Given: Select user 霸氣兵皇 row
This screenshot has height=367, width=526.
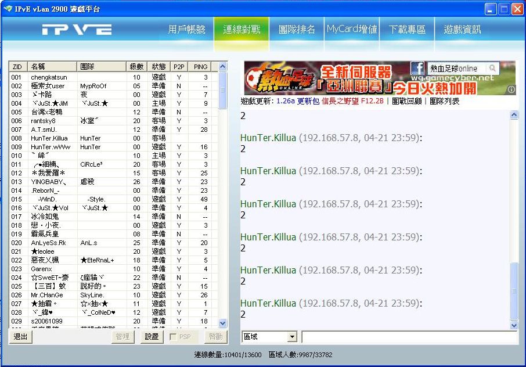Looking at the screenshot, I should (x=113, y=234).
